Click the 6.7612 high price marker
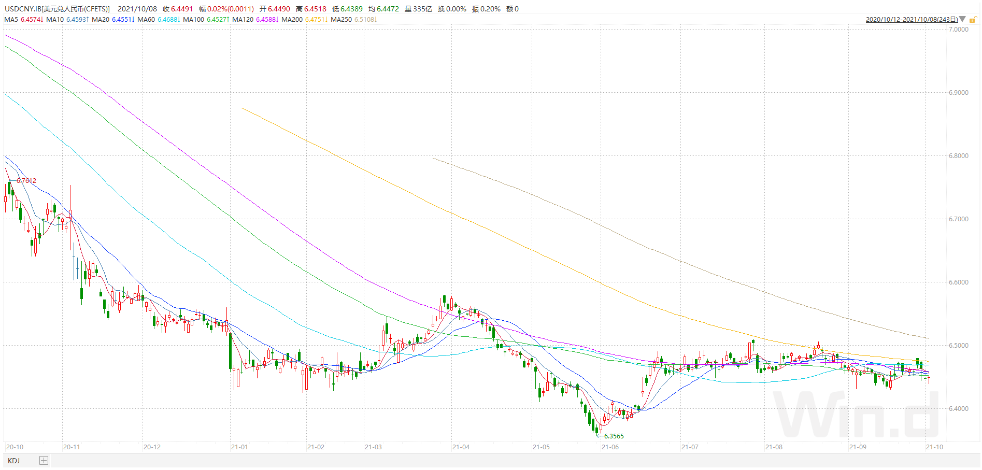982x470 pixels. point(26,181)
